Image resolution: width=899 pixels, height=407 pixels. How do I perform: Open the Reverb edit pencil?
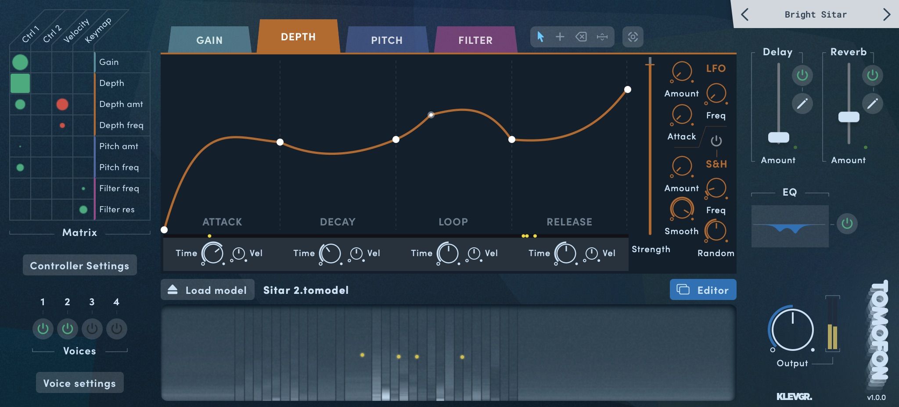pos(873,104)
